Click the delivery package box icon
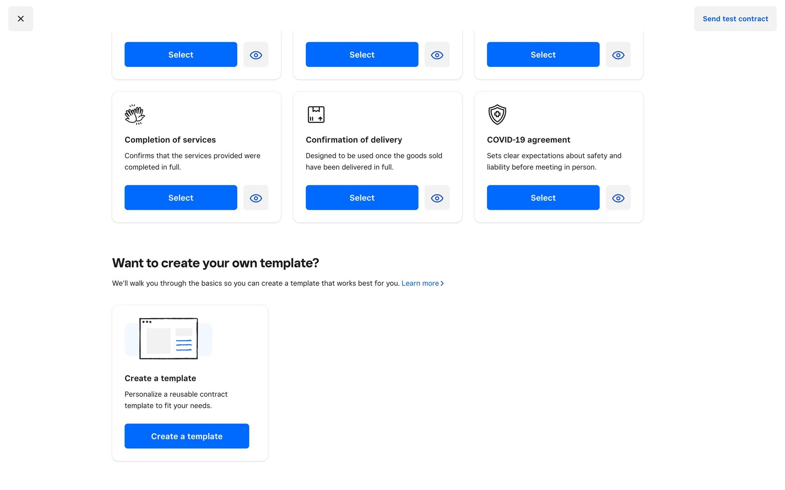 click(316, 114)
